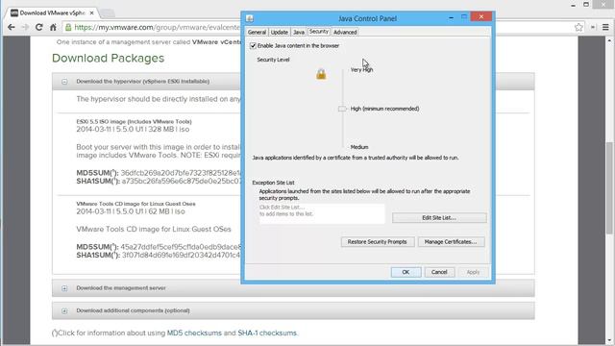
Task: Toggle Enable Java content in the browser
Action: point(253,46)
